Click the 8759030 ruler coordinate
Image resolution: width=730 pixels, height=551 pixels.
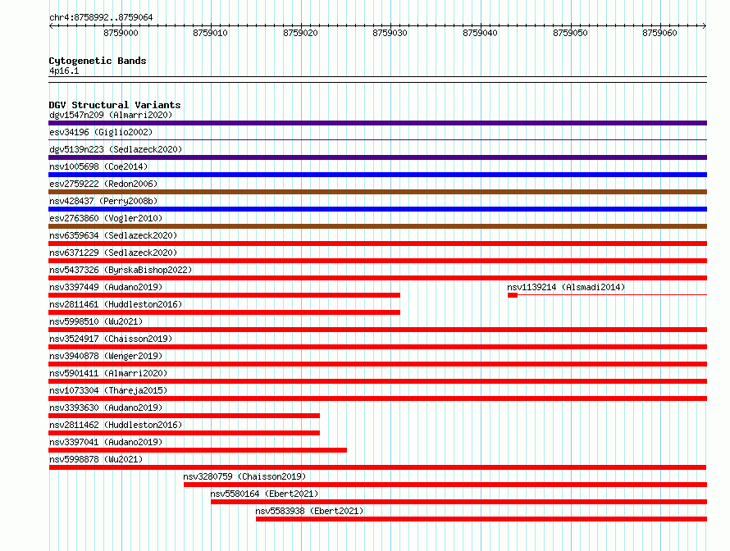point(390,33)
